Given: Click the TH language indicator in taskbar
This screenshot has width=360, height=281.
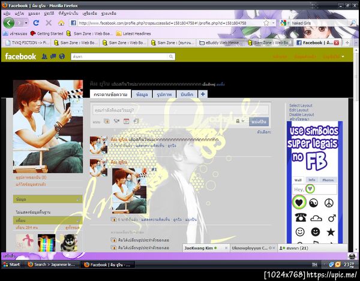Looking at the screenshot, I should point(314,264).
